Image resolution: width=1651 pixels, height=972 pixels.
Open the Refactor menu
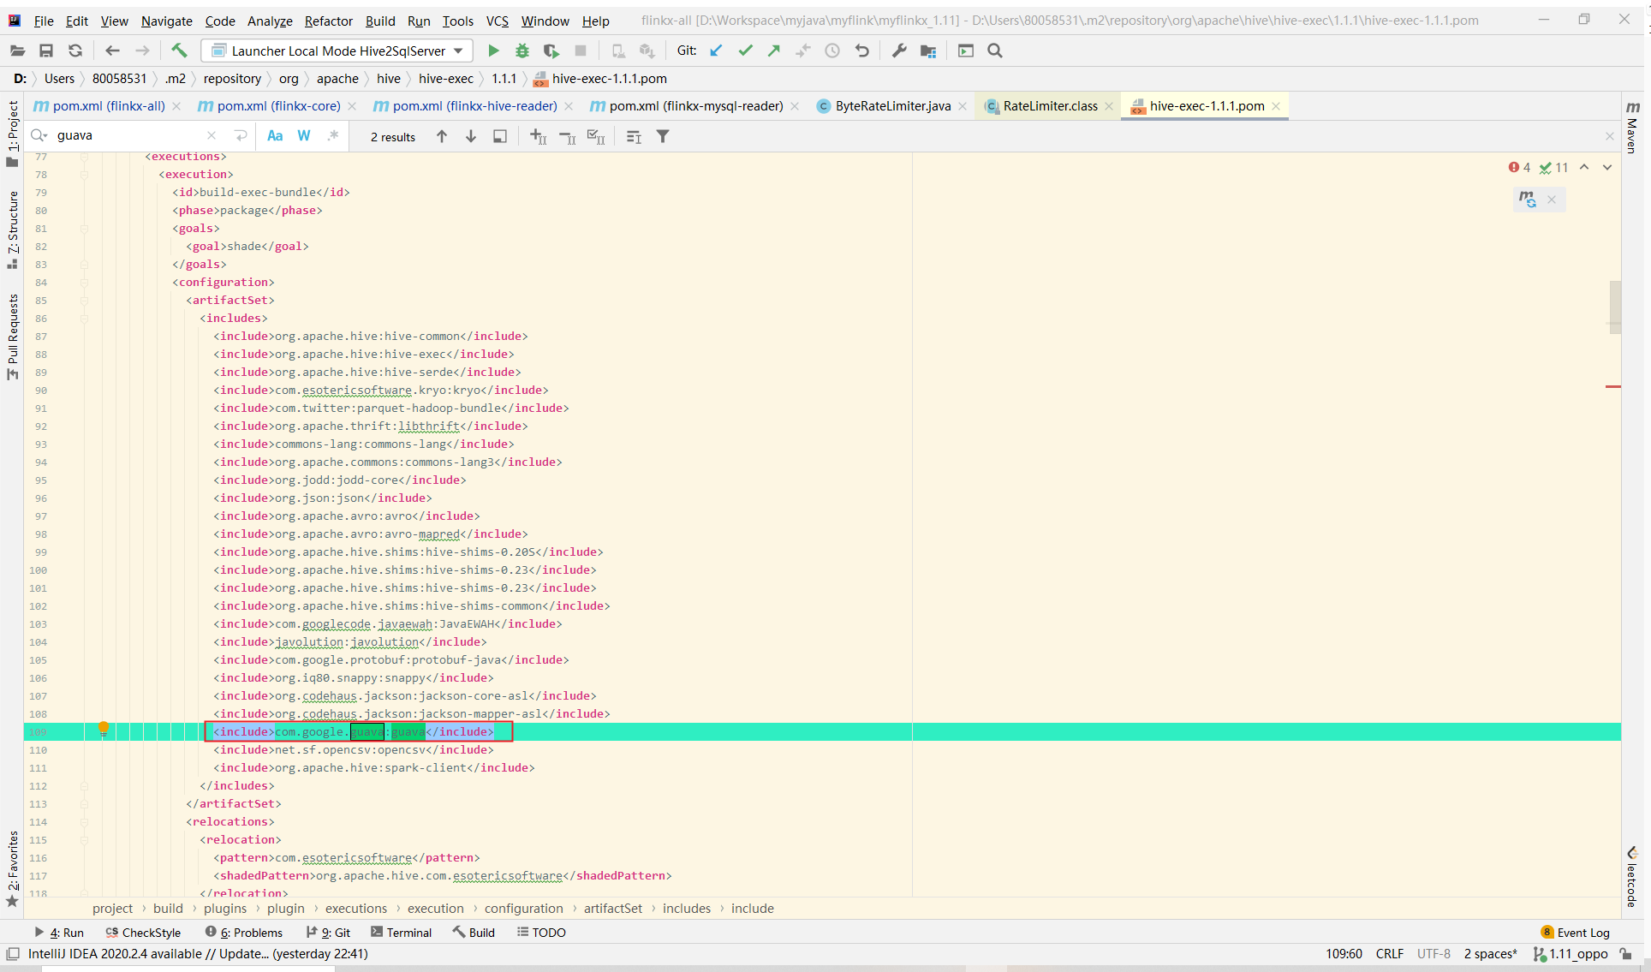[328, 21]
